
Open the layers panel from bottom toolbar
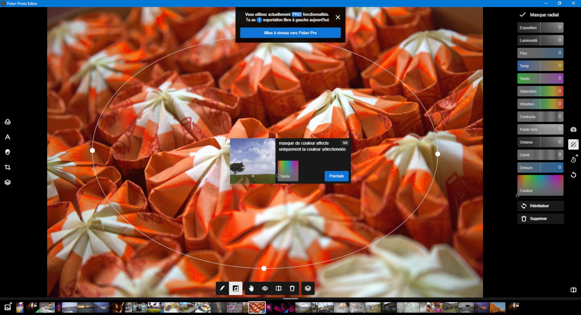point(308,288)
